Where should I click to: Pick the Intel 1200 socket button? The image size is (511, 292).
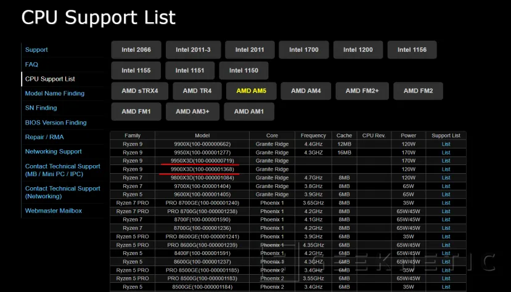(x=358, y=50)
